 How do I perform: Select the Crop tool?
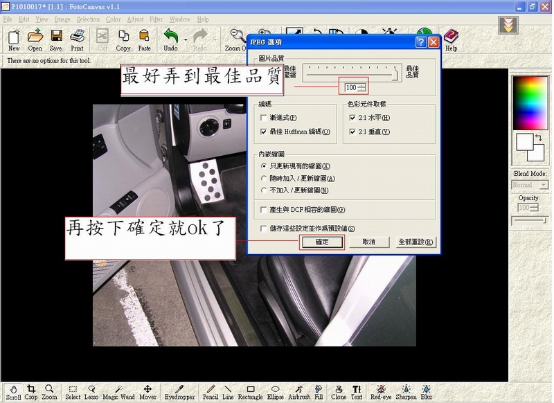(x=31, y=392)
